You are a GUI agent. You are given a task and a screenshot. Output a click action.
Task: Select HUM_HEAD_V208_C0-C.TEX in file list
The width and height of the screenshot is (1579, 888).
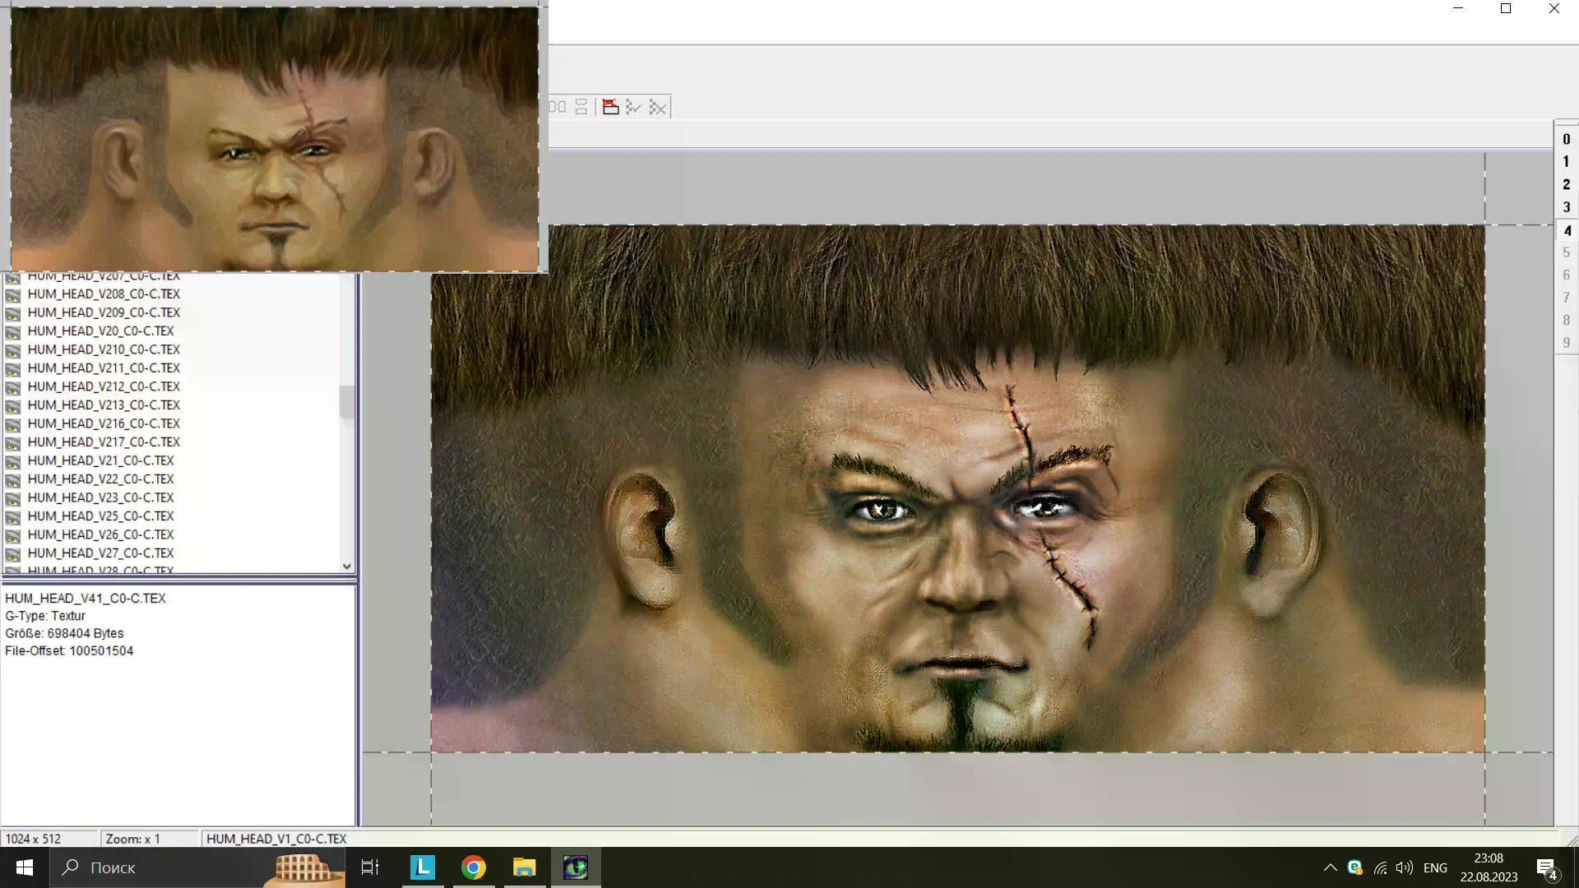click(104, 294)
